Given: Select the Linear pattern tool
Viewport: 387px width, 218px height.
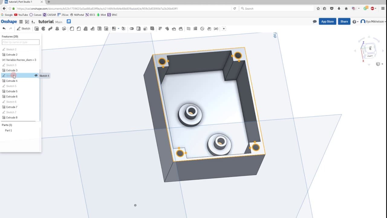Looking at the screenshot, I should pyautogui.click(x=114, y=29).
